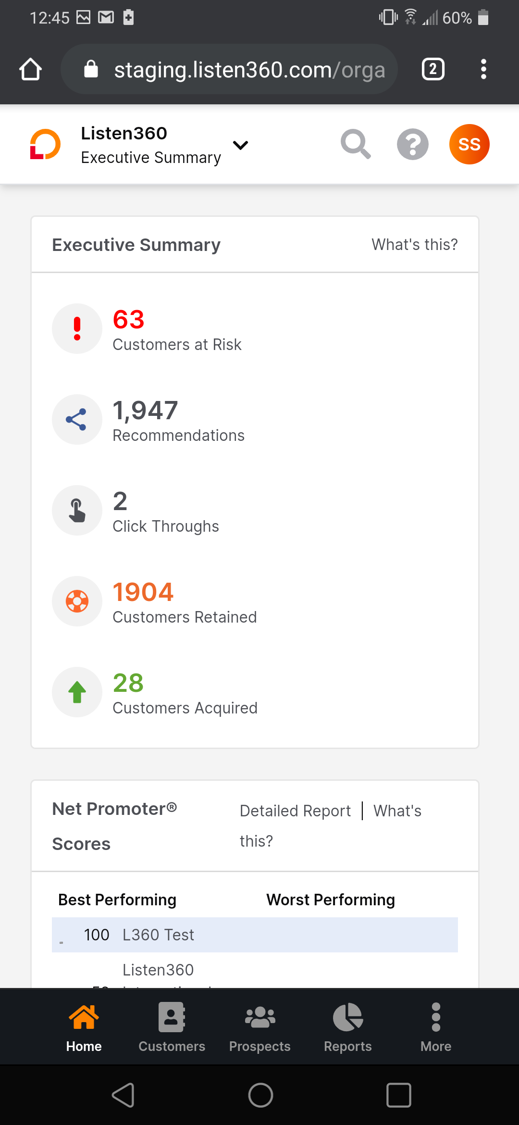The width and height of the screenshot is (519, 1125).
Task: Tap the Recommendations share icon
Action: (x=77, y=420)
